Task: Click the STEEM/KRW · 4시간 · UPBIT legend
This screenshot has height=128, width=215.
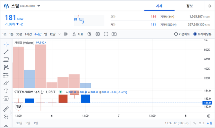Action: click(x=35, y=92)
